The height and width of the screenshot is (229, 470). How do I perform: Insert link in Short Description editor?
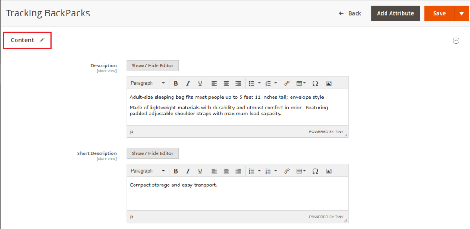286,171
